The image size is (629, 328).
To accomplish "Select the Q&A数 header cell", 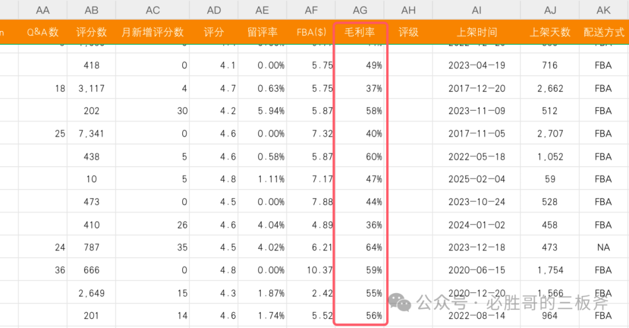I will click(x=43, y=32).
